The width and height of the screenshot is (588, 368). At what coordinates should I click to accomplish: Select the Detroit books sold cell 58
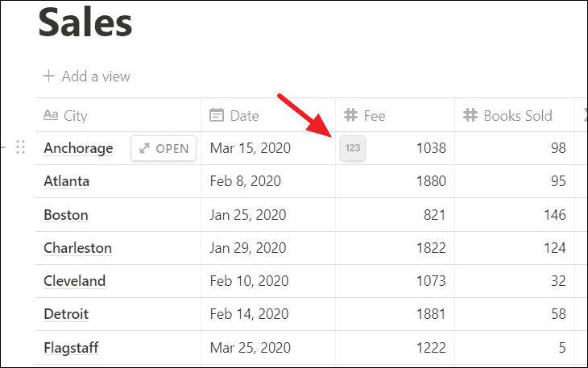click(x=515, y=314)
